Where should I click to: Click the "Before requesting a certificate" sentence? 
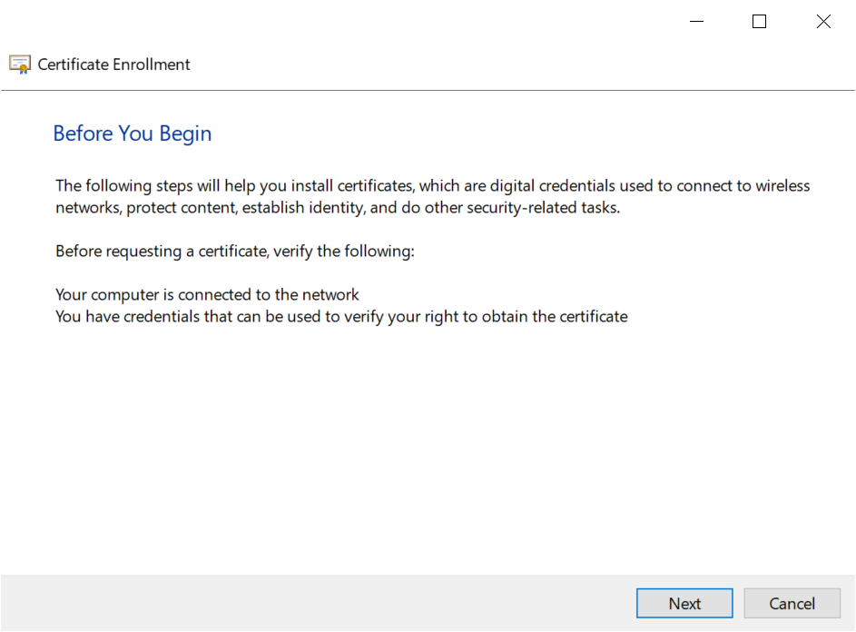[234, 251]
